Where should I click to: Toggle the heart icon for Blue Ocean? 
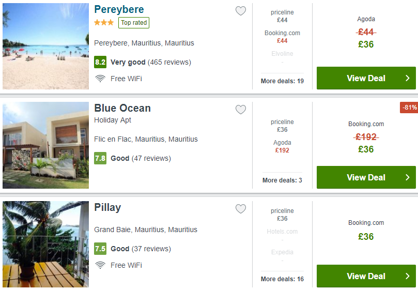(x=240, y=110)
